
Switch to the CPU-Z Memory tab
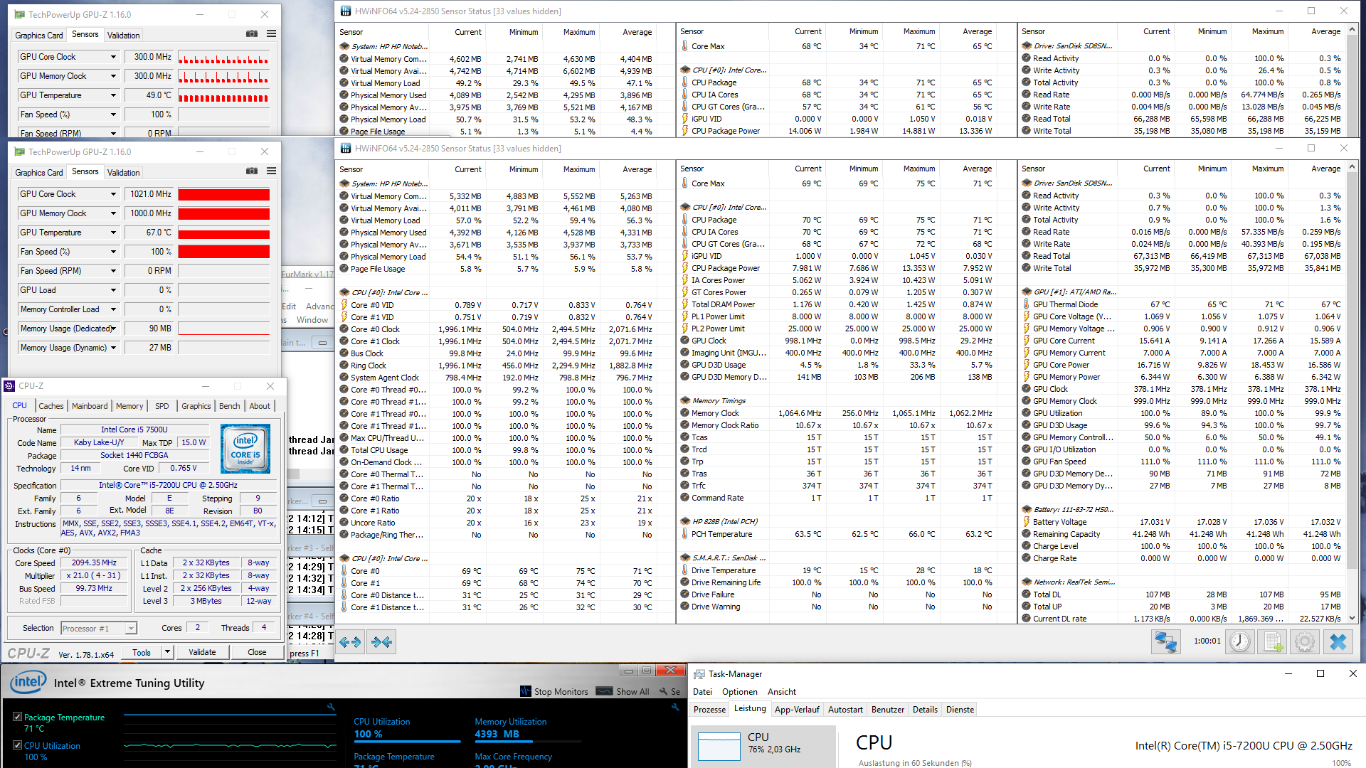tap(129, 406)
